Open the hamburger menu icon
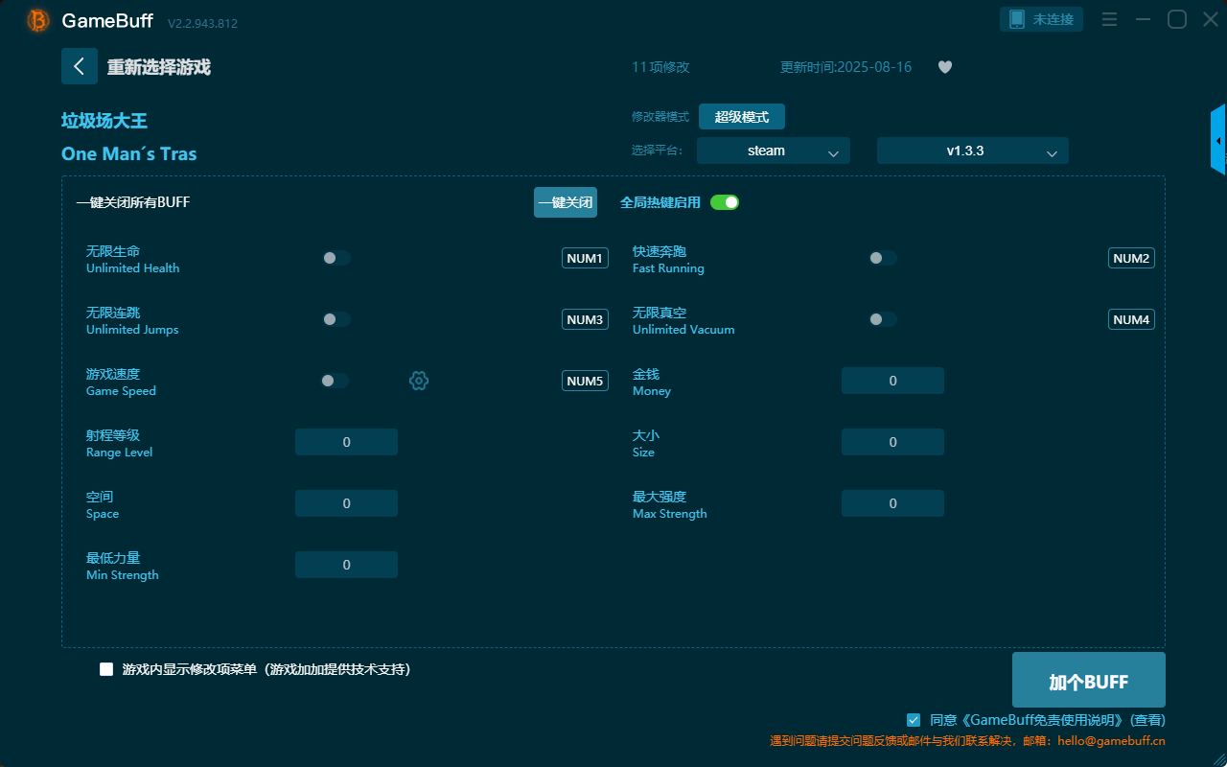 (1109, 19)
